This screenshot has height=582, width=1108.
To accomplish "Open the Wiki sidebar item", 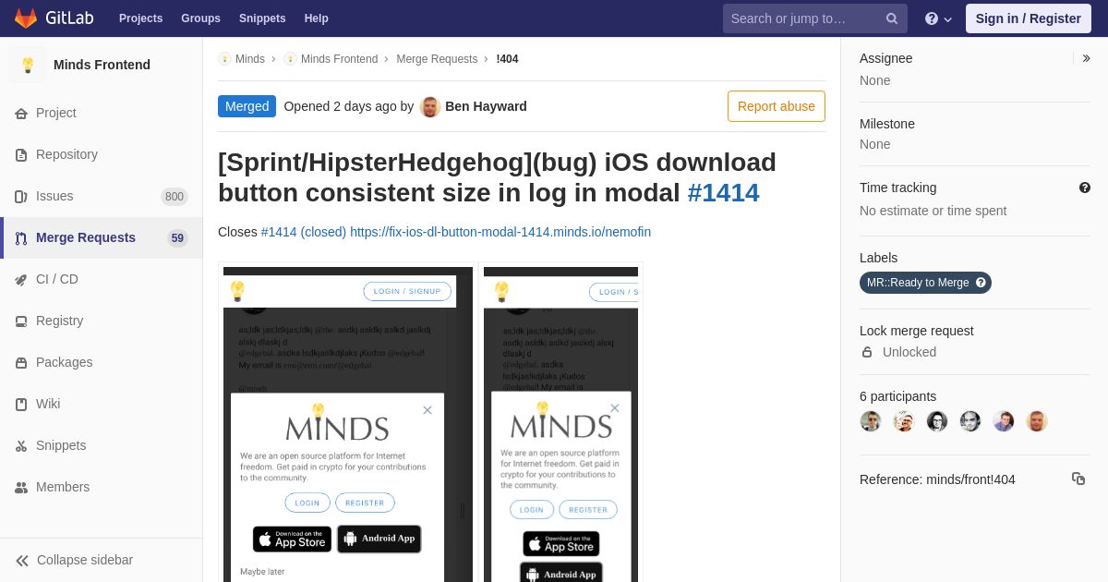I will coord(102,404).
